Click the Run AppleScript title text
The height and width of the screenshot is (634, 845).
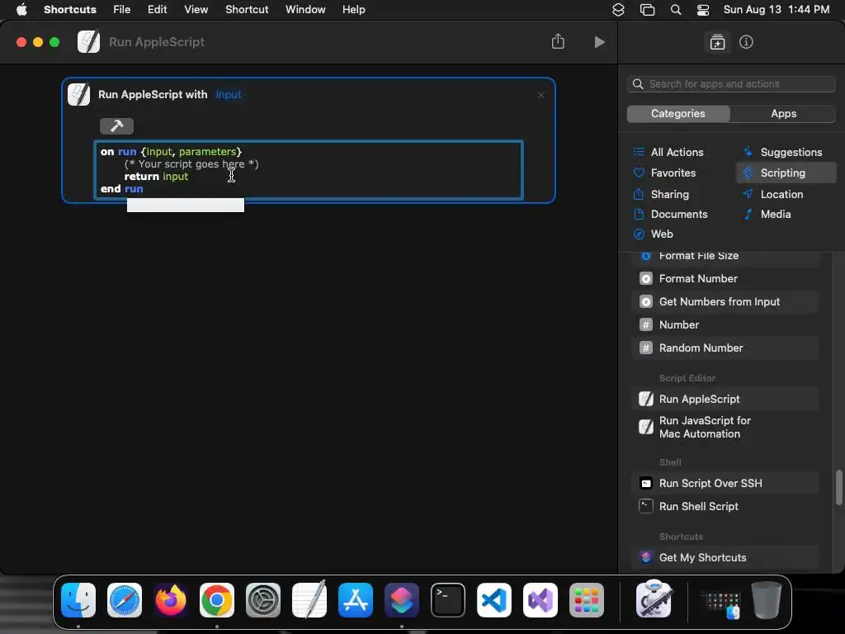pos(157,42)
